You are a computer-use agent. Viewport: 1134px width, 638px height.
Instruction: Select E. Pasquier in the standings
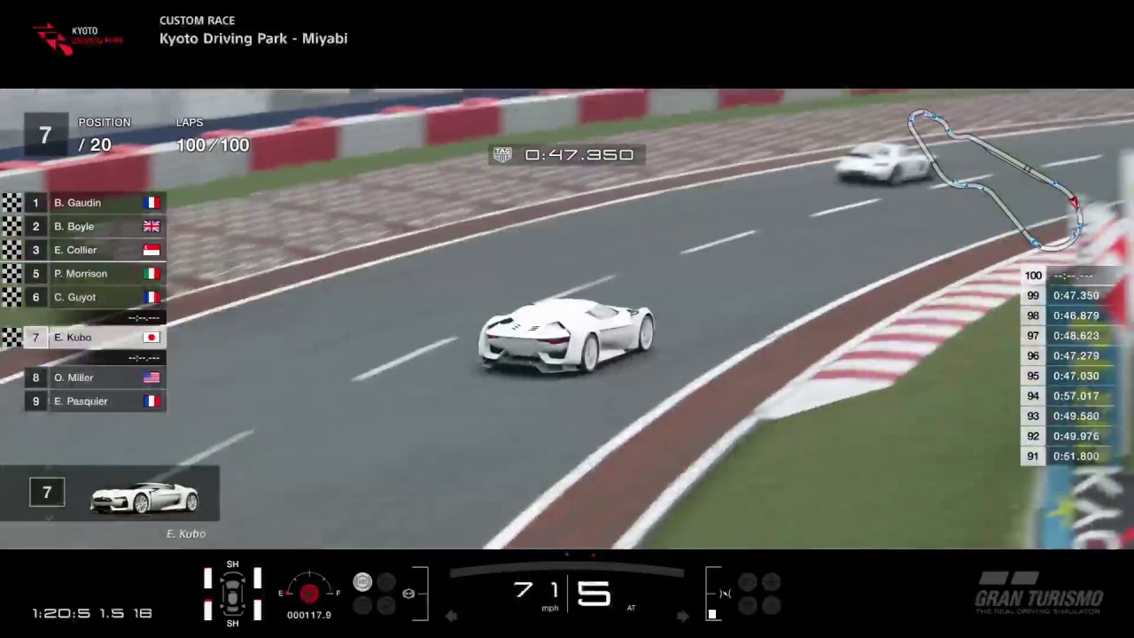[x=96, y=401]
